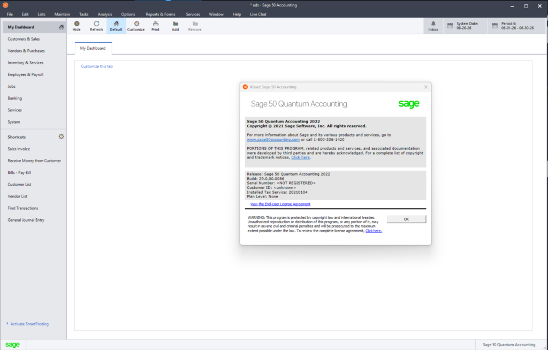Image resolution: width=548 pixels, height=350 pixels.
Task: Click the license agreement Click here link
Action: coord(374,231)
